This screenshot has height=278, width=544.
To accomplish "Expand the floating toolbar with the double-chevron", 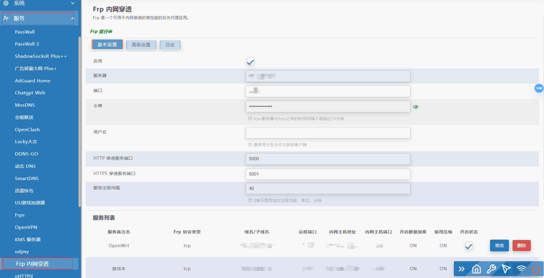I will tap(462, 269).
